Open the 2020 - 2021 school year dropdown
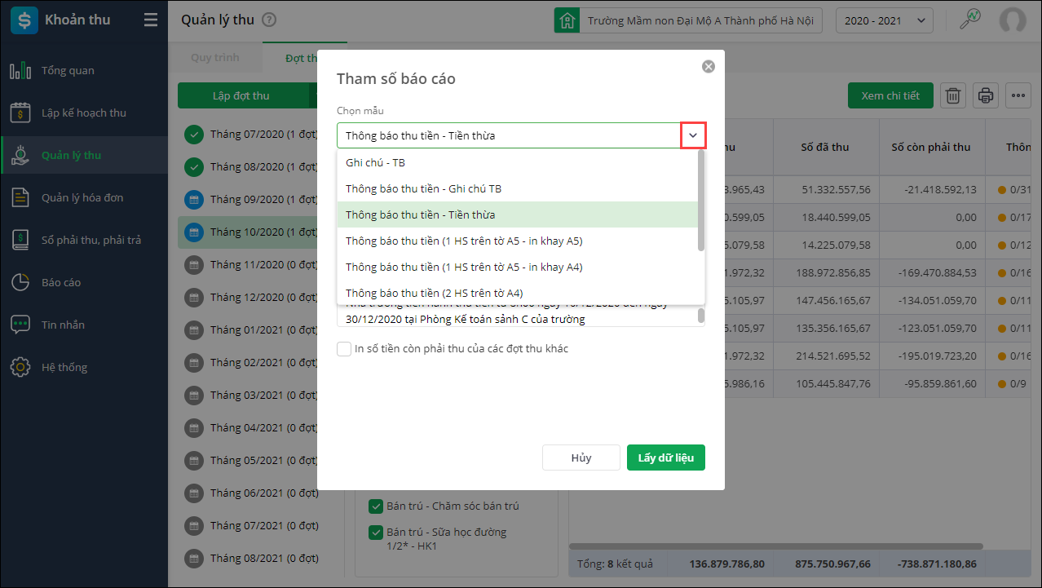Image resolution: width=1042 pixels, height=588 pixels. tap(885, 20)
